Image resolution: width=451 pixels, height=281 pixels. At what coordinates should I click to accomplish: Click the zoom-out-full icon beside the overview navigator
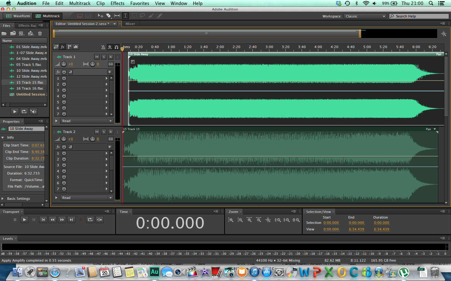pyautogui.click(x=443, y=34)
